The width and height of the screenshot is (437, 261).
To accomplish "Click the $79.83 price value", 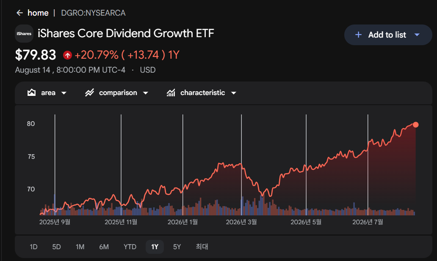I will pos(36,55).
